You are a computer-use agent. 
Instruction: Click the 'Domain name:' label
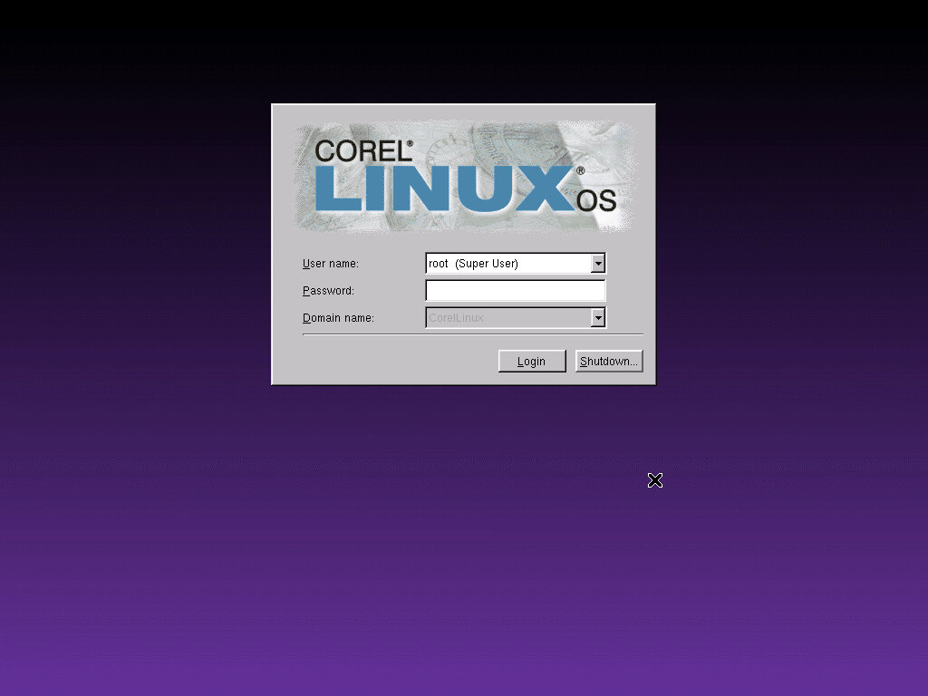point(338,318)
